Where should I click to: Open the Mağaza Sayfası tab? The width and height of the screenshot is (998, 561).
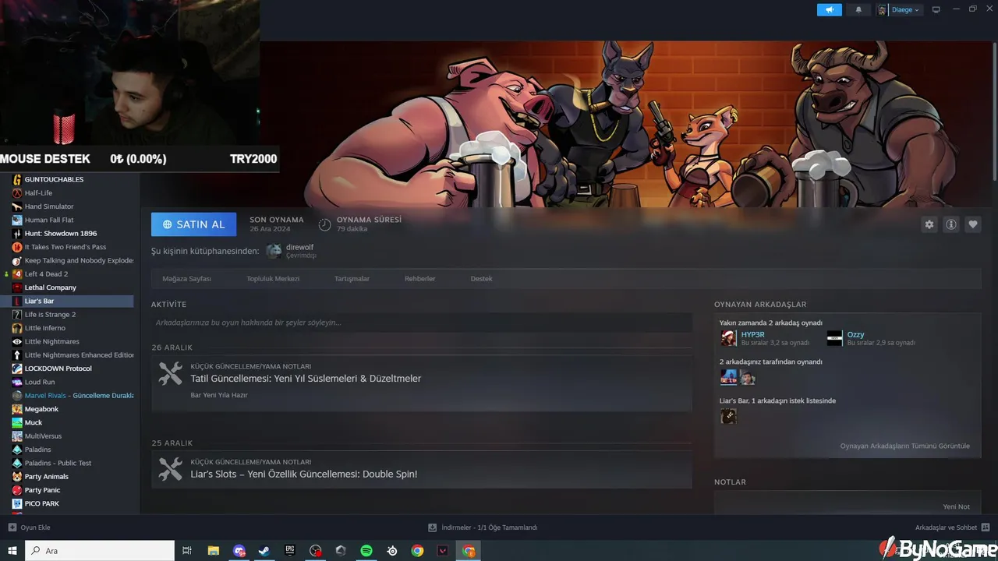click(x=187, y=278)
